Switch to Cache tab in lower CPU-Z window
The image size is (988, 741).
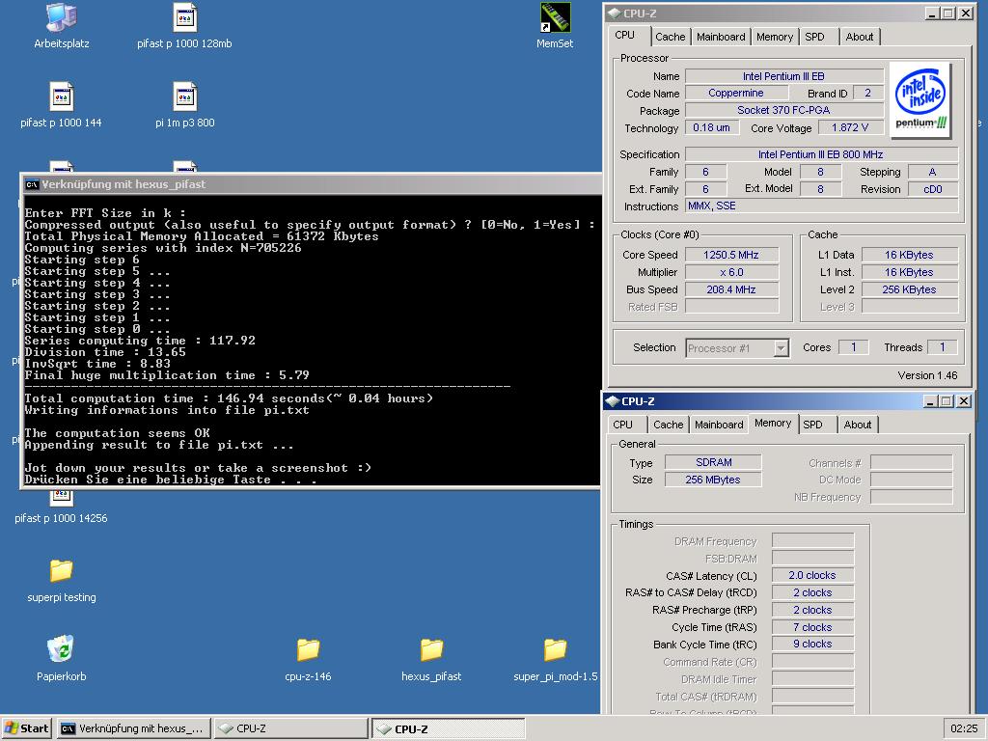pyautogui.click(x=668, y=425)
